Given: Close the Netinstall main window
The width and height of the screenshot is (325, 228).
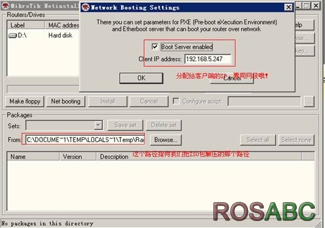Looking at the screenshot, I should [316, 6].
